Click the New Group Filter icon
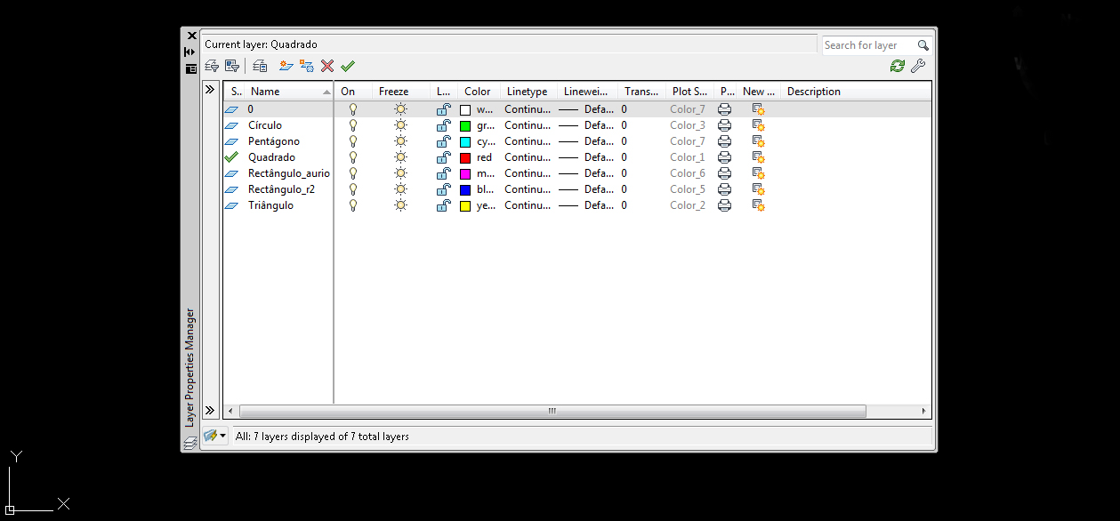This screenshot has width=1120, height=521. click(x=232, y=66)
